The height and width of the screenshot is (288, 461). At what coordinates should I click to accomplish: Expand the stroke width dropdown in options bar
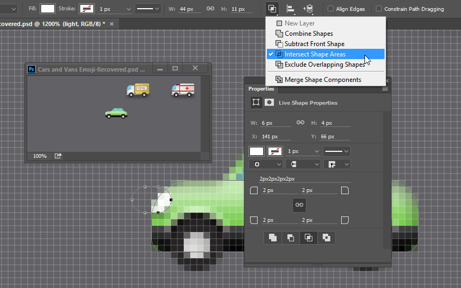tap(114, 9)
